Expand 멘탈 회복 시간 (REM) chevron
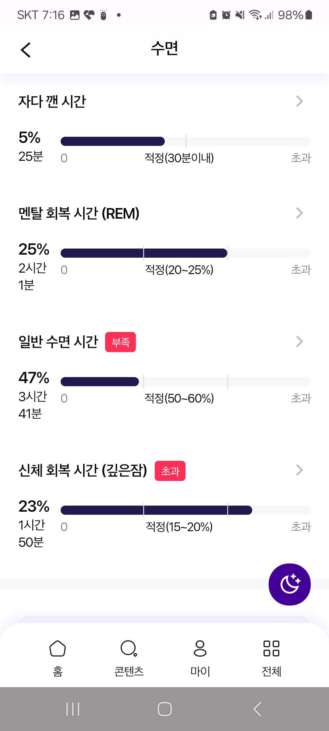Viewport: 329px width, 731px height. [x=299, y=213]
